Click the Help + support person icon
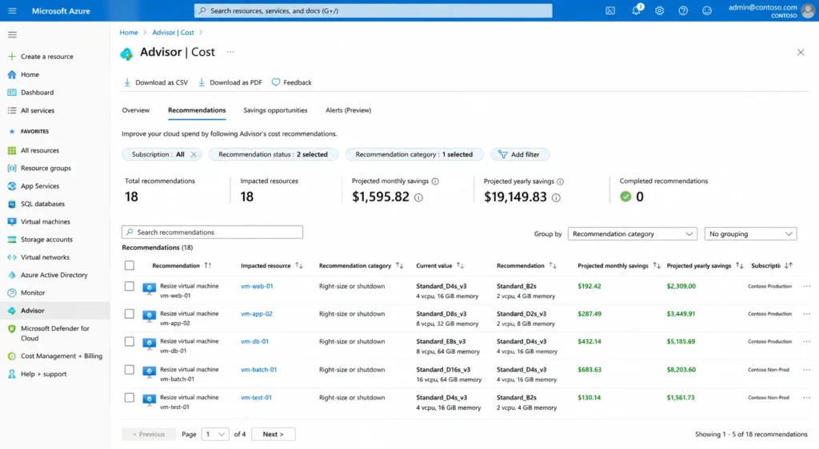Image resolution: width=819 pixels, height=449 pixels. pyautogui.click(x=12, y=374)
